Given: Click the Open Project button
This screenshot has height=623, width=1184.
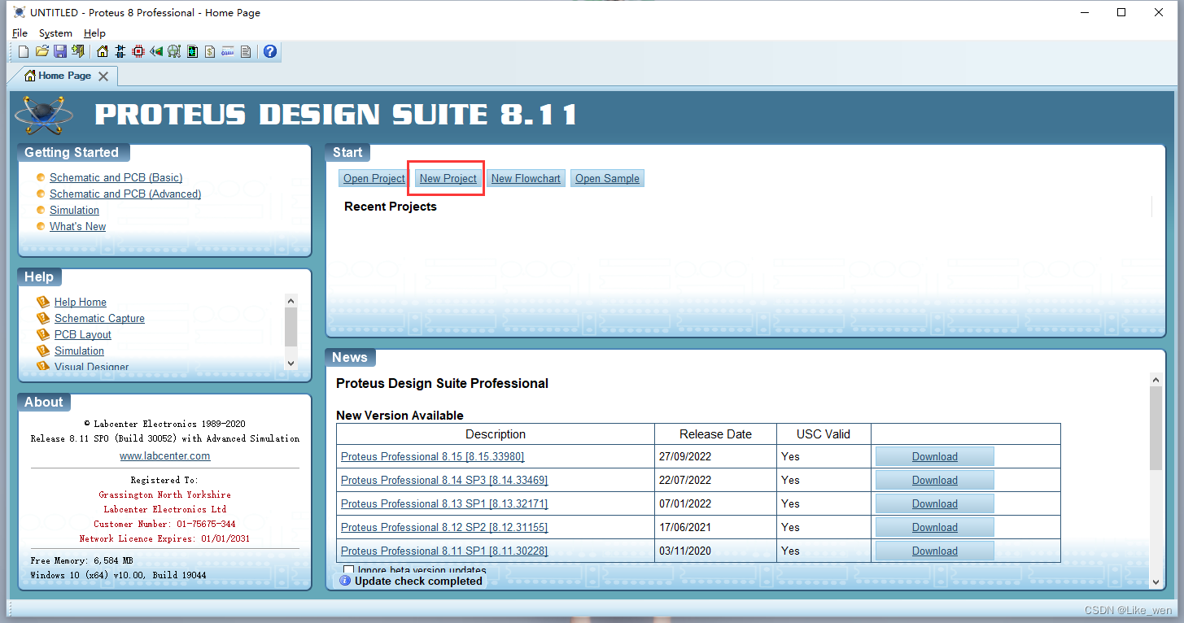Looking at the screenshot, I should click(x=374, y=178).
